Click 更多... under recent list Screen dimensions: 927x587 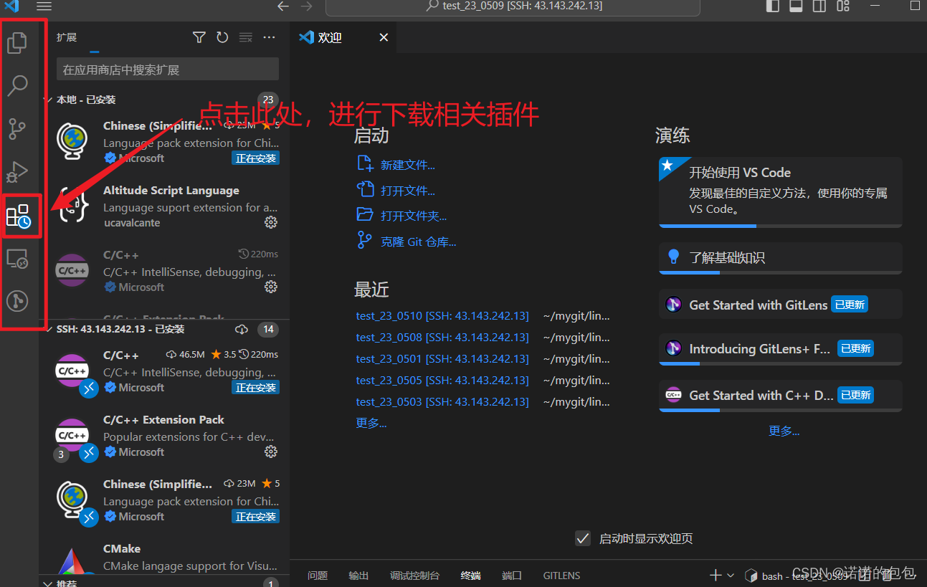click(371, 423)
